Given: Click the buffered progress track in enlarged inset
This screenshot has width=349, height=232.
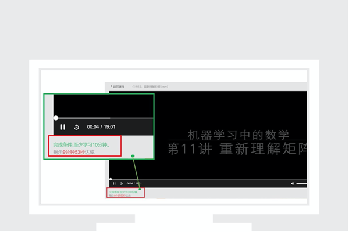Looking at the screenshot, I should (x=105, y=118).
